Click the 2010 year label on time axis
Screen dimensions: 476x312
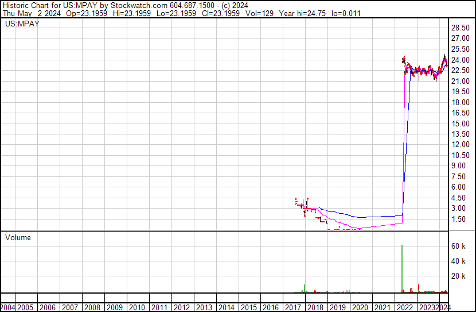tap(136, 307)
